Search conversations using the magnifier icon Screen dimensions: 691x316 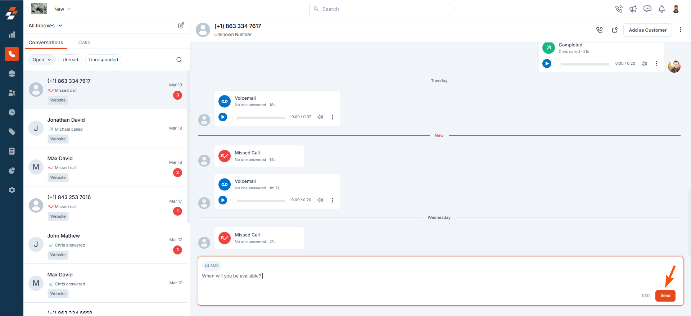click(179, 60)
